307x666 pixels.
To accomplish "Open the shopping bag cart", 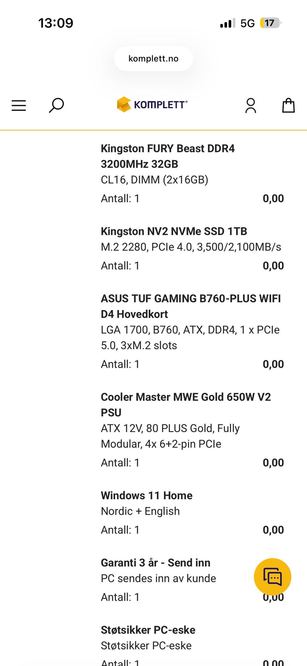I will (288, 105).
